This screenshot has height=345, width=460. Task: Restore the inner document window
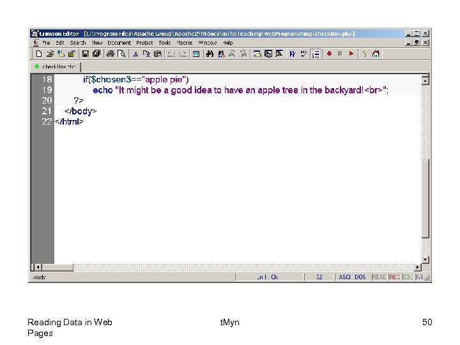(417, 43)
